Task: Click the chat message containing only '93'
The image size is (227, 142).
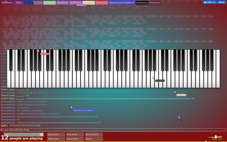Action: point(18,120)
